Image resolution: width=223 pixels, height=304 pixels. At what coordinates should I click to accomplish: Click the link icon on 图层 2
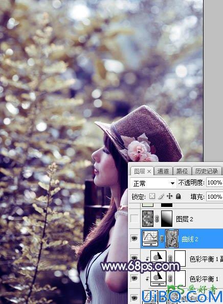click(157, 219)
